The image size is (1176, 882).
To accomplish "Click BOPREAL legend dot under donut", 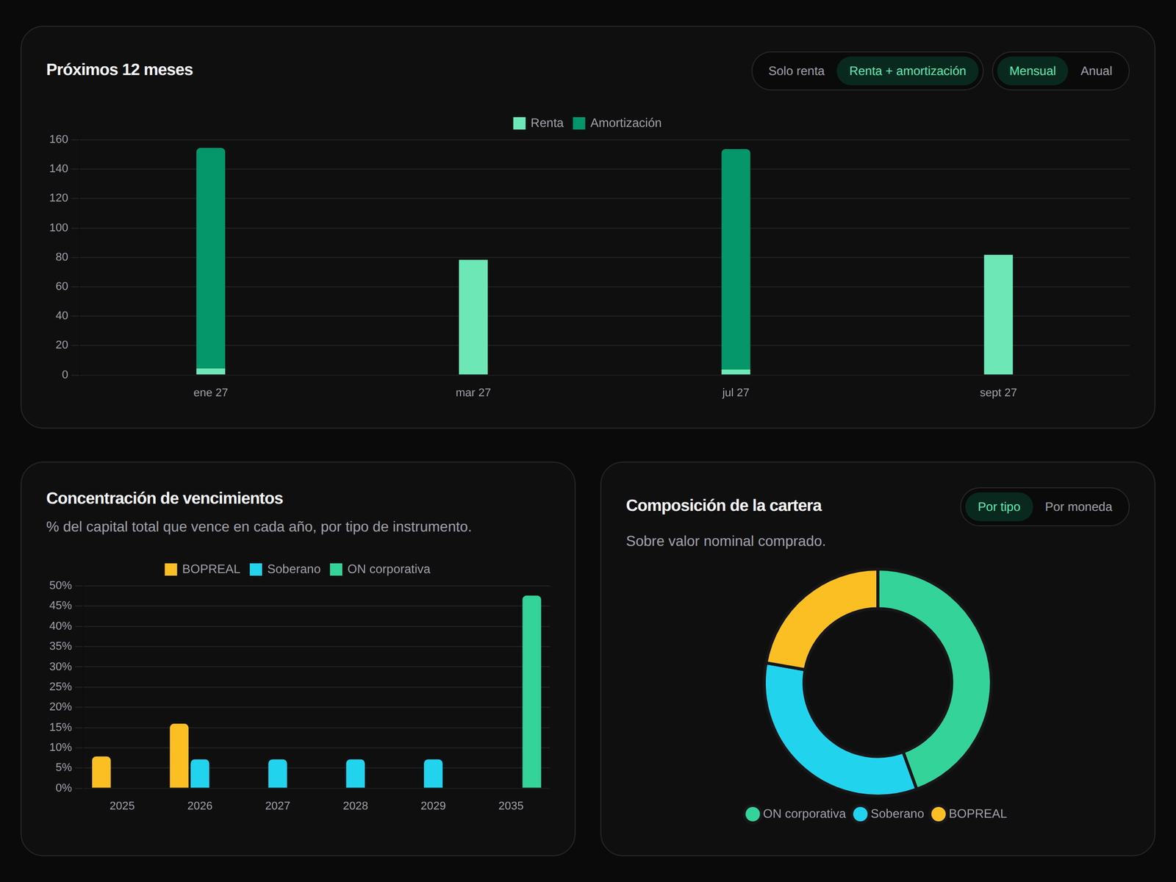I will [939, 814].
